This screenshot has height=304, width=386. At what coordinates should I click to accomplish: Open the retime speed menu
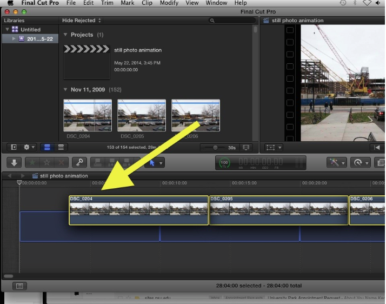pyautogui.click(x=361, y=163)
